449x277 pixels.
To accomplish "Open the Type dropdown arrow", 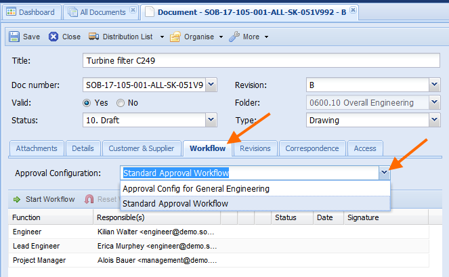I will point(434,120).
